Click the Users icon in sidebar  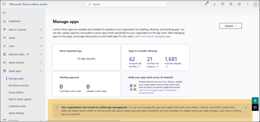click(5, 46)
